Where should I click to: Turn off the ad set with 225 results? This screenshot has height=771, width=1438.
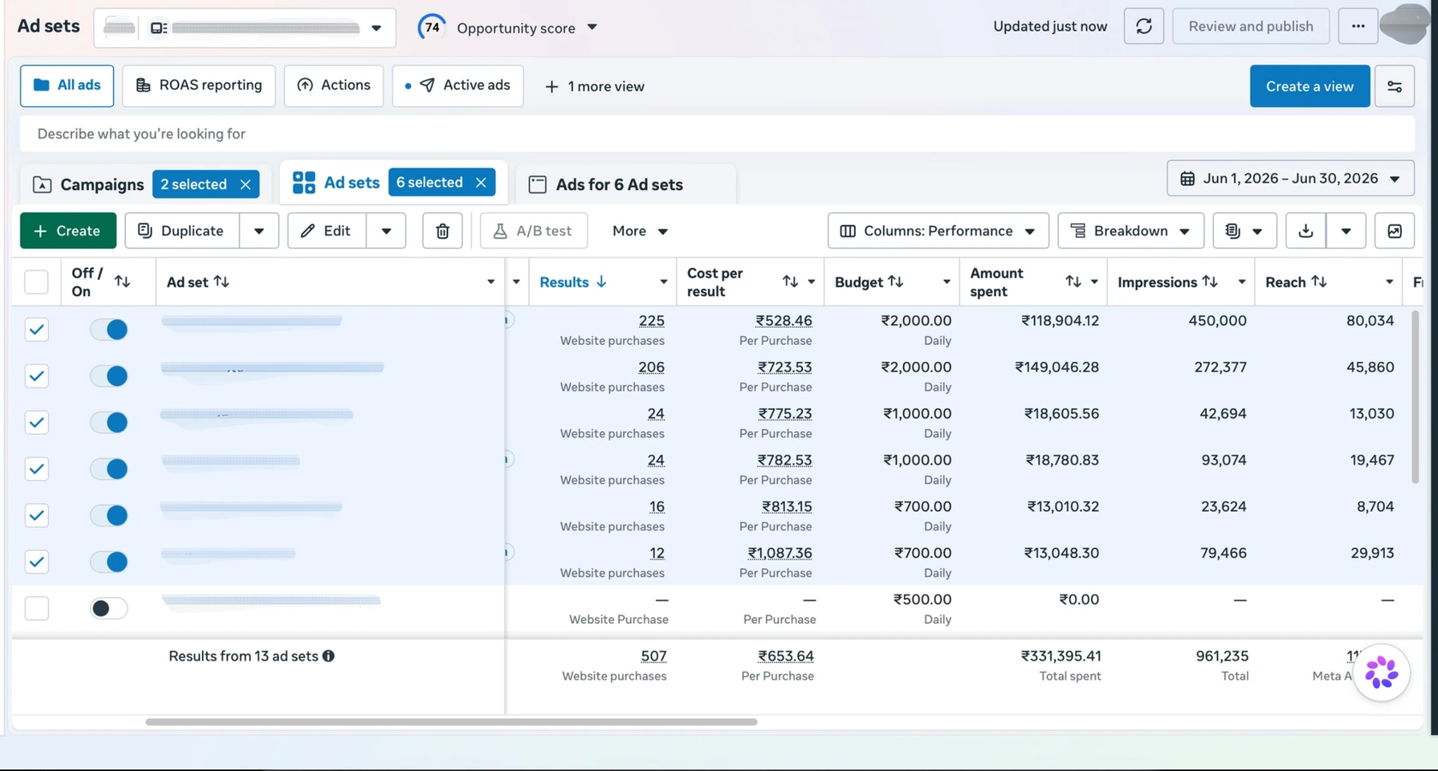[109, 329]
